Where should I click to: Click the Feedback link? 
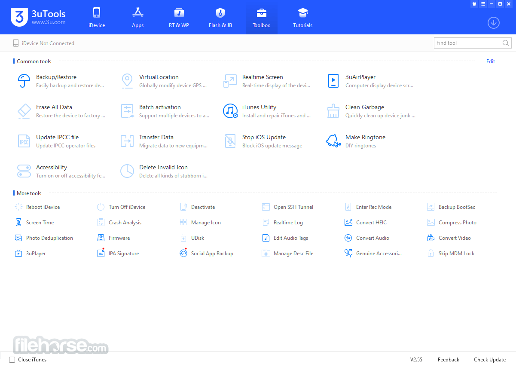click(449, 360)
